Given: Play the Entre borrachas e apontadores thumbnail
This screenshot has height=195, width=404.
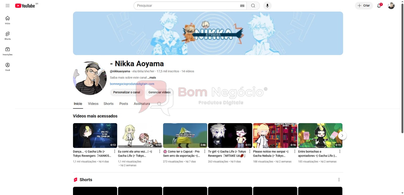Looking at the screenshot, I should point(320,135).
